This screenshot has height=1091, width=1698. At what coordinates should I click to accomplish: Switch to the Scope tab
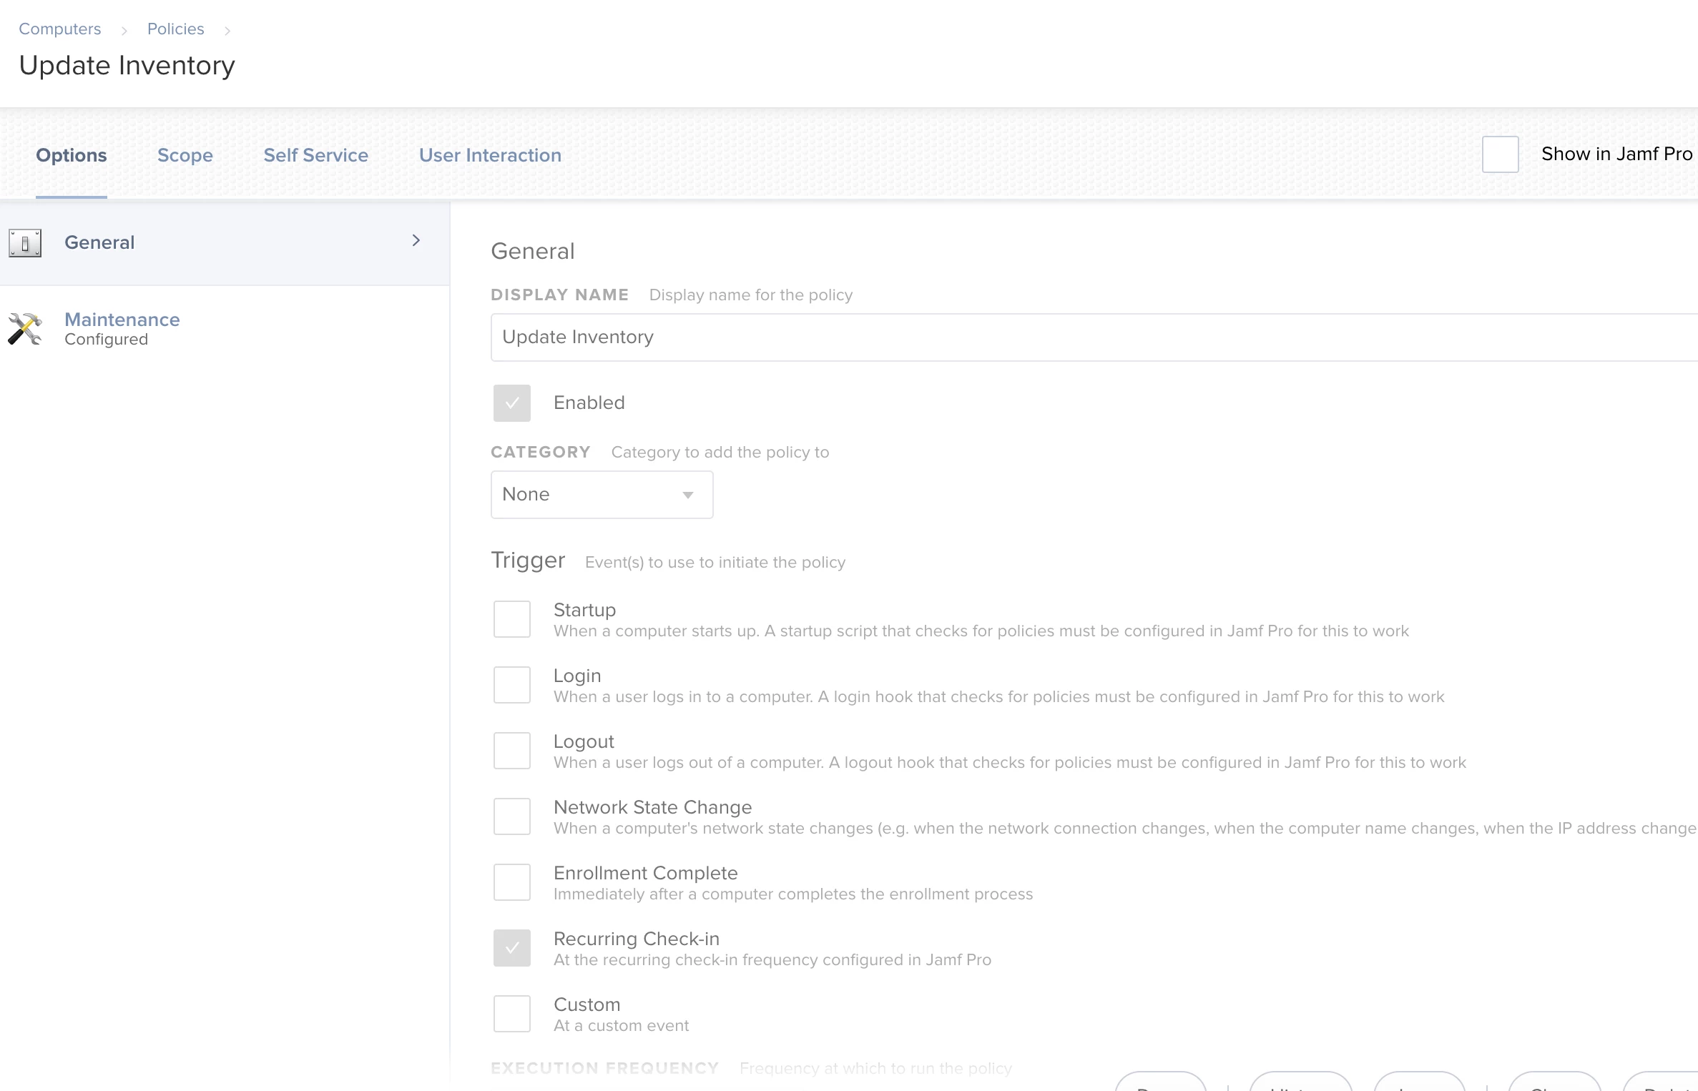(185, 155)
